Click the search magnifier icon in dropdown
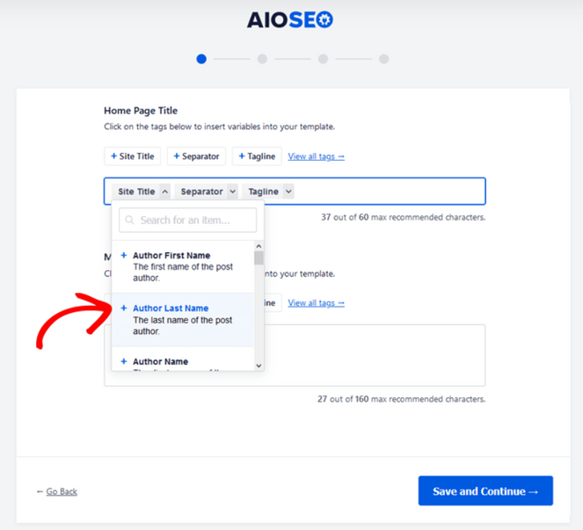This screenshot has width=583, height=530. point(129,220)
